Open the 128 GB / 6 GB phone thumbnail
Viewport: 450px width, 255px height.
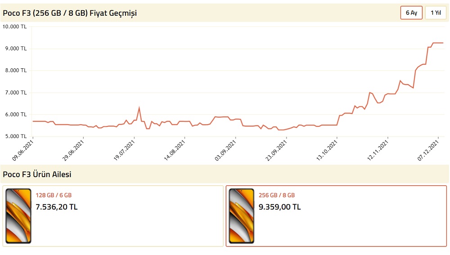(x=18, y=216)
